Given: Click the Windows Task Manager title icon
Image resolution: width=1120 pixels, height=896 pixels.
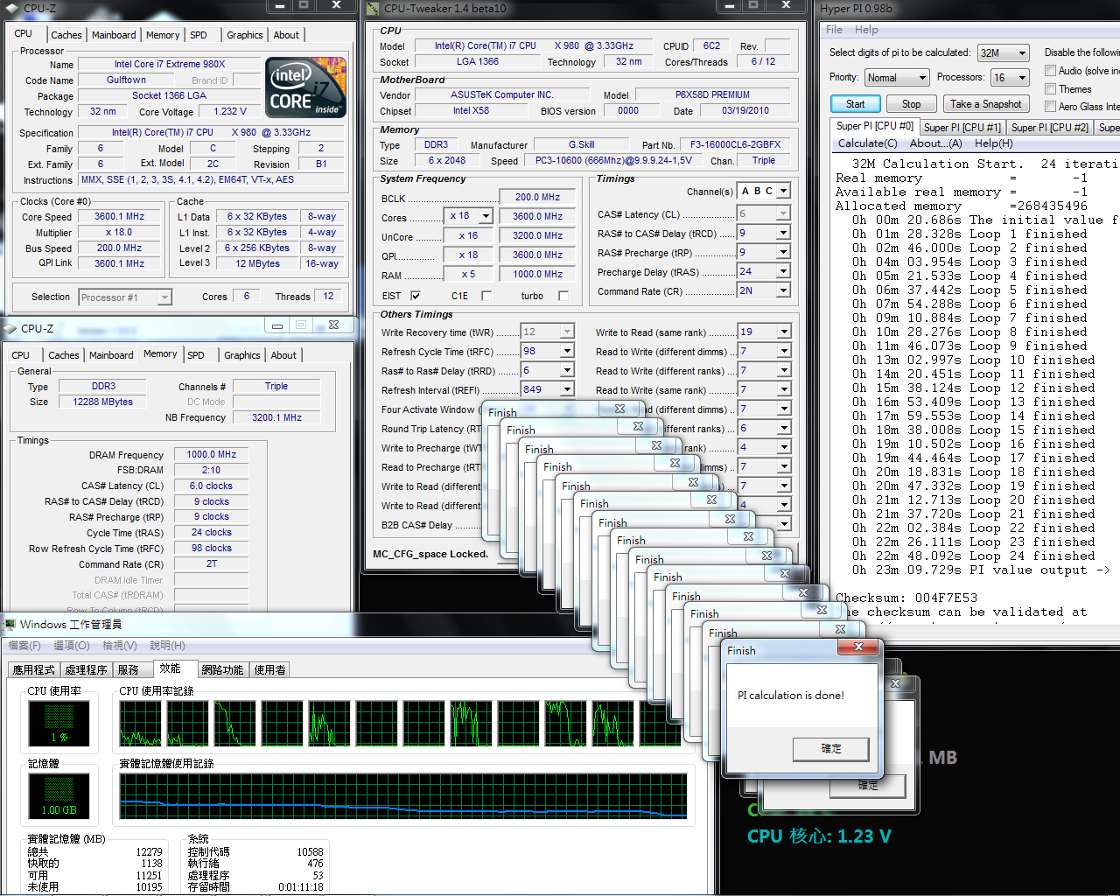Looking at the screenshot, I should click(x=10, y=624).
